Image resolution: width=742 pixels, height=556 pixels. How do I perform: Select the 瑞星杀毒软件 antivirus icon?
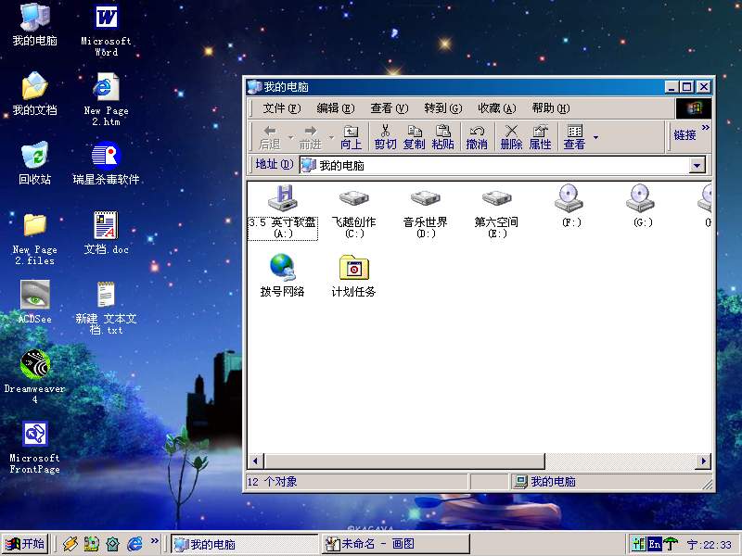(106, 163)
